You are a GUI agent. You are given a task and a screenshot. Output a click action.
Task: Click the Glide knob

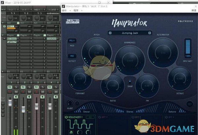[x=70, y=103]
